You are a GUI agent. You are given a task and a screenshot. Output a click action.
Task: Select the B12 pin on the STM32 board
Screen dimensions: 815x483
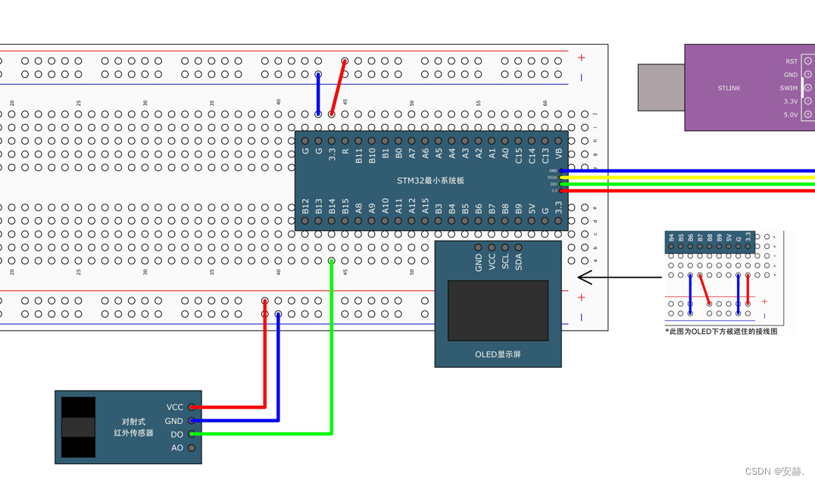point(304,220)
